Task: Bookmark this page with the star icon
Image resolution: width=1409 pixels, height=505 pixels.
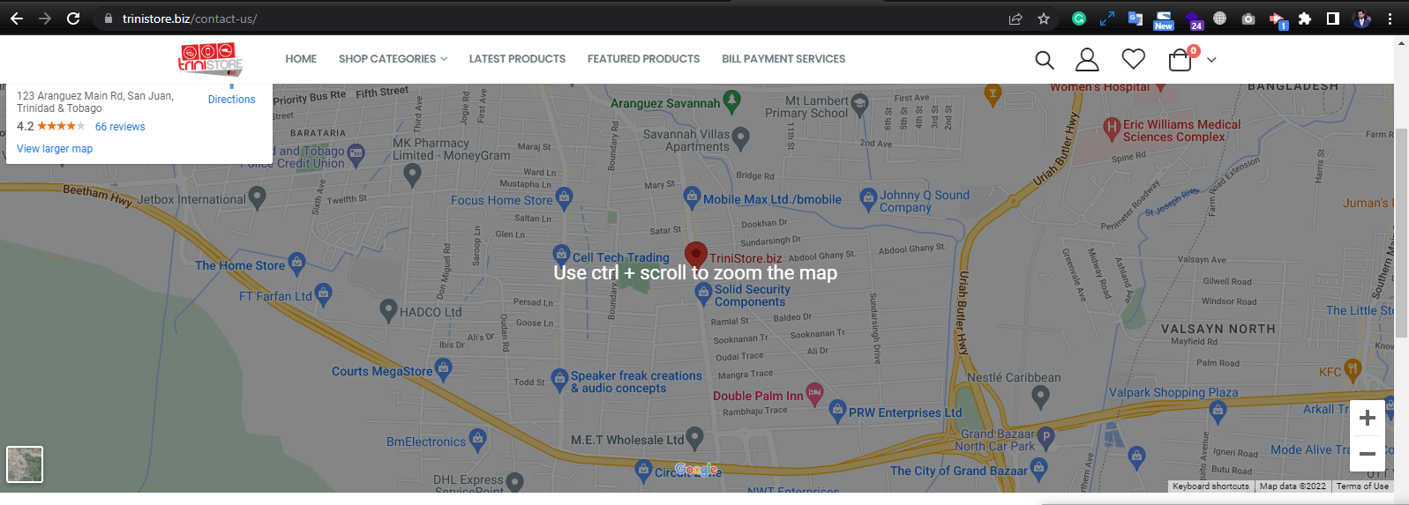Action: (1044, 19)
